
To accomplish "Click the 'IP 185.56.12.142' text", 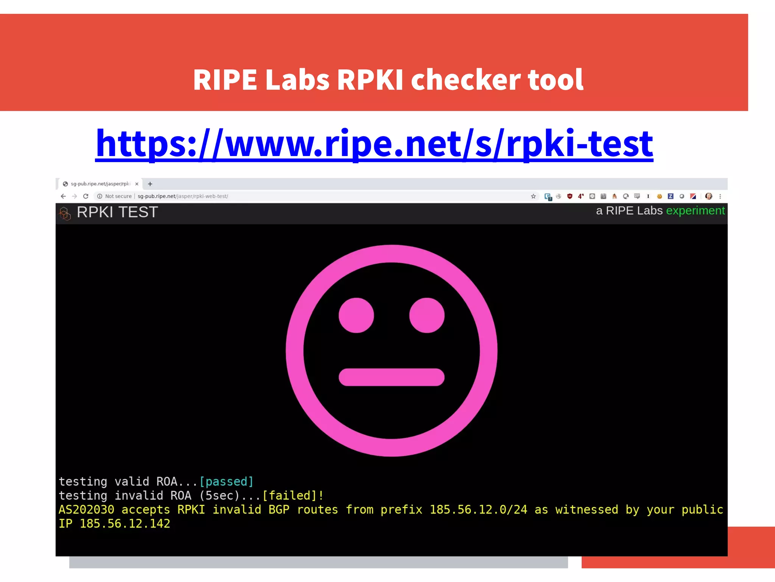I will (x=114, y=523).
